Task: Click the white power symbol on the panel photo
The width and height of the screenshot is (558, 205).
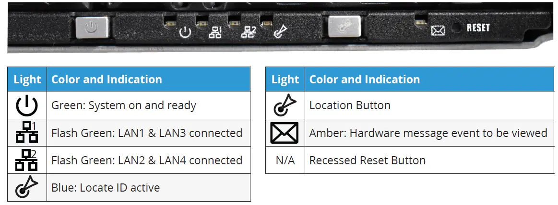Action: [185, 33]
